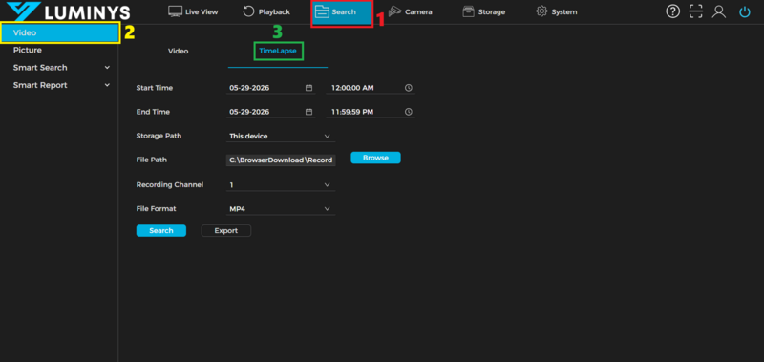
Task: Open the Recording Channel dropdown
Action: coord(281,185)
